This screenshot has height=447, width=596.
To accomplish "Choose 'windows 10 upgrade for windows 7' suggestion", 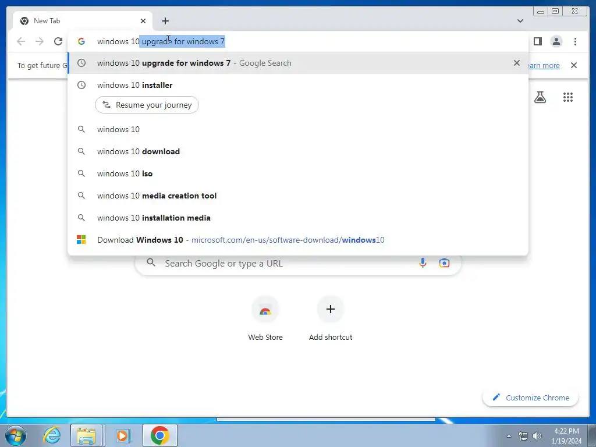I will 297,63.
